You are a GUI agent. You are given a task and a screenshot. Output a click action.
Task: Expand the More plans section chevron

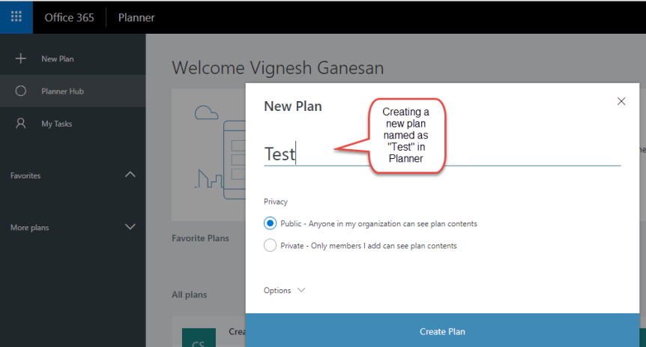pos(130,226)
